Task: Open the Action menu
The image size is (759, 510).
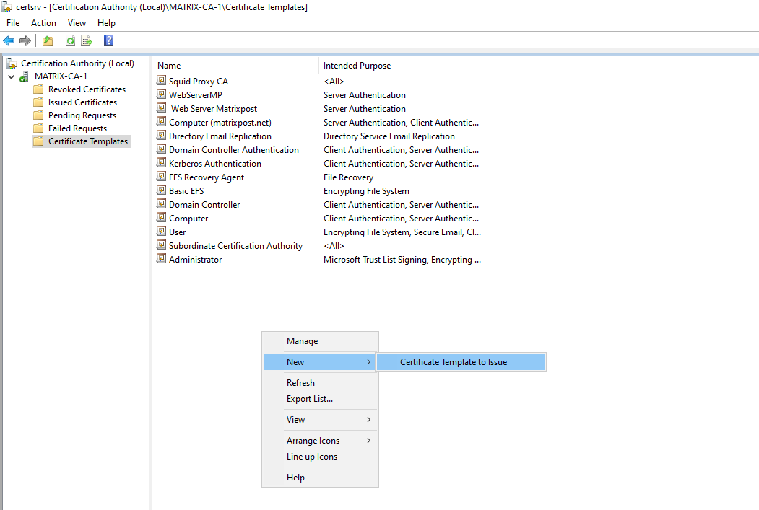Action: coord(43,22)
